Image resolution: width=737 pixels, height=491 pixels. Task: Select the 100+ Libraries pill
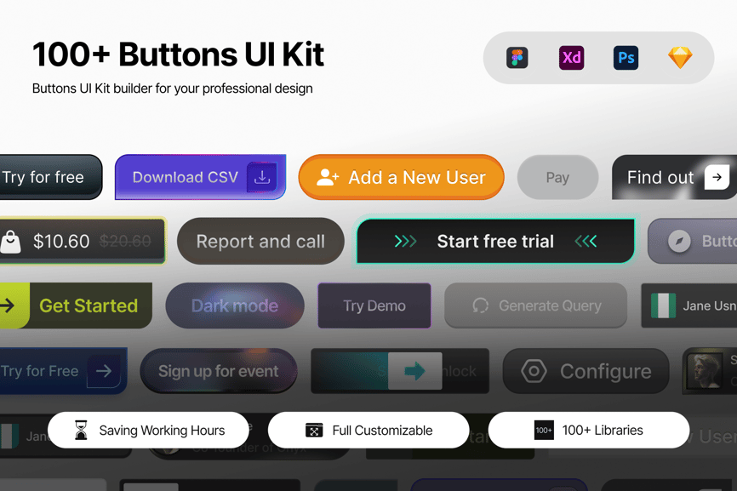[589, 430]
